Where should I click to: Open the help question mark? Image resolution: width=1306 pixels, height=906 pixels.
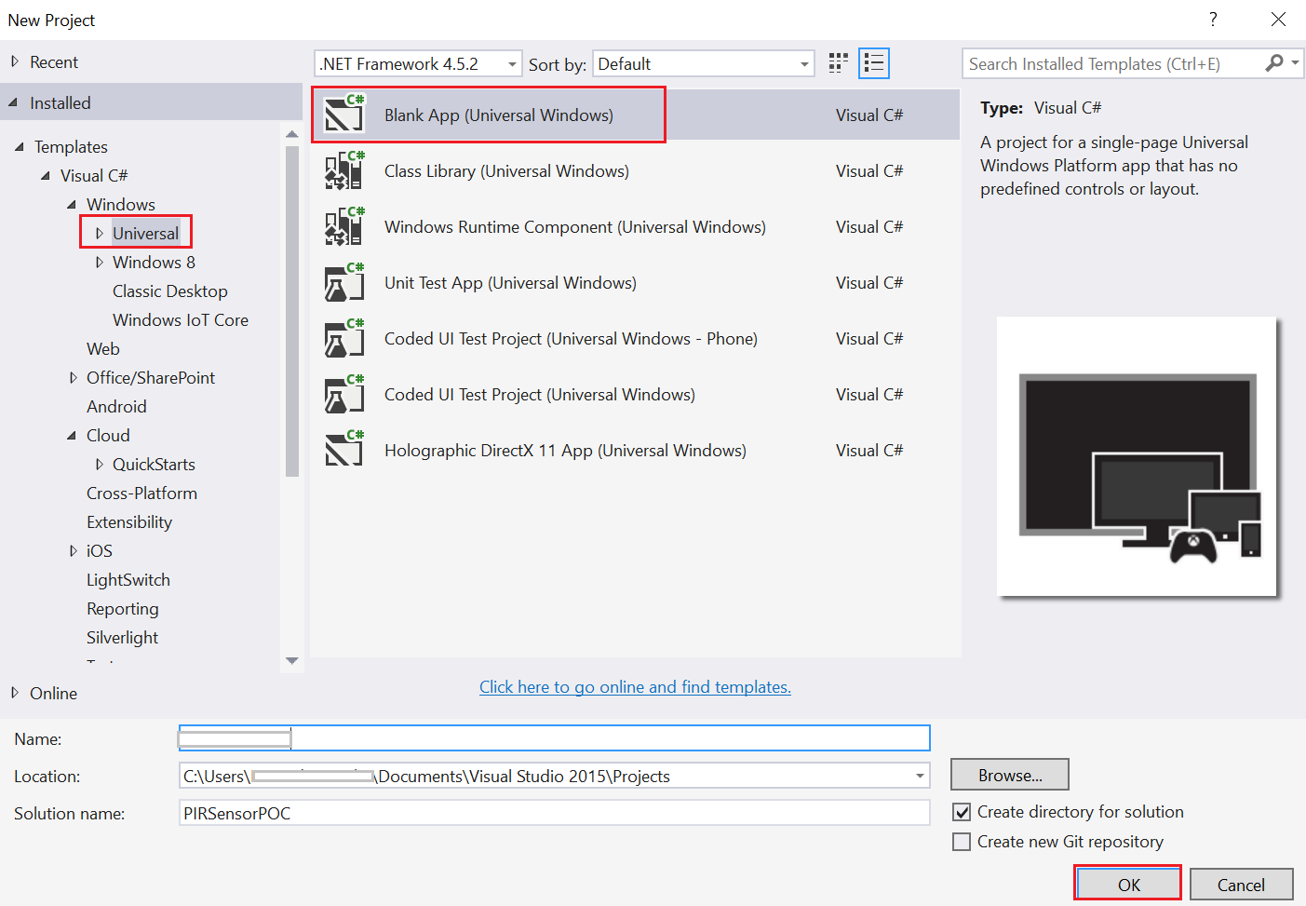(x=1213, y=20)
